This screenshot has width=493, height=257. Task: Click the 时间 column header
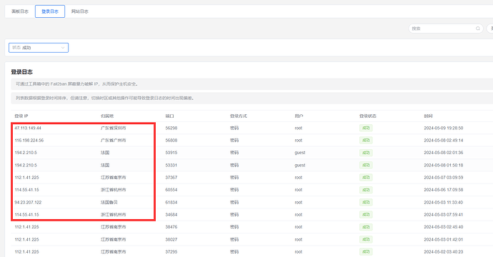(x=428, y=116)
